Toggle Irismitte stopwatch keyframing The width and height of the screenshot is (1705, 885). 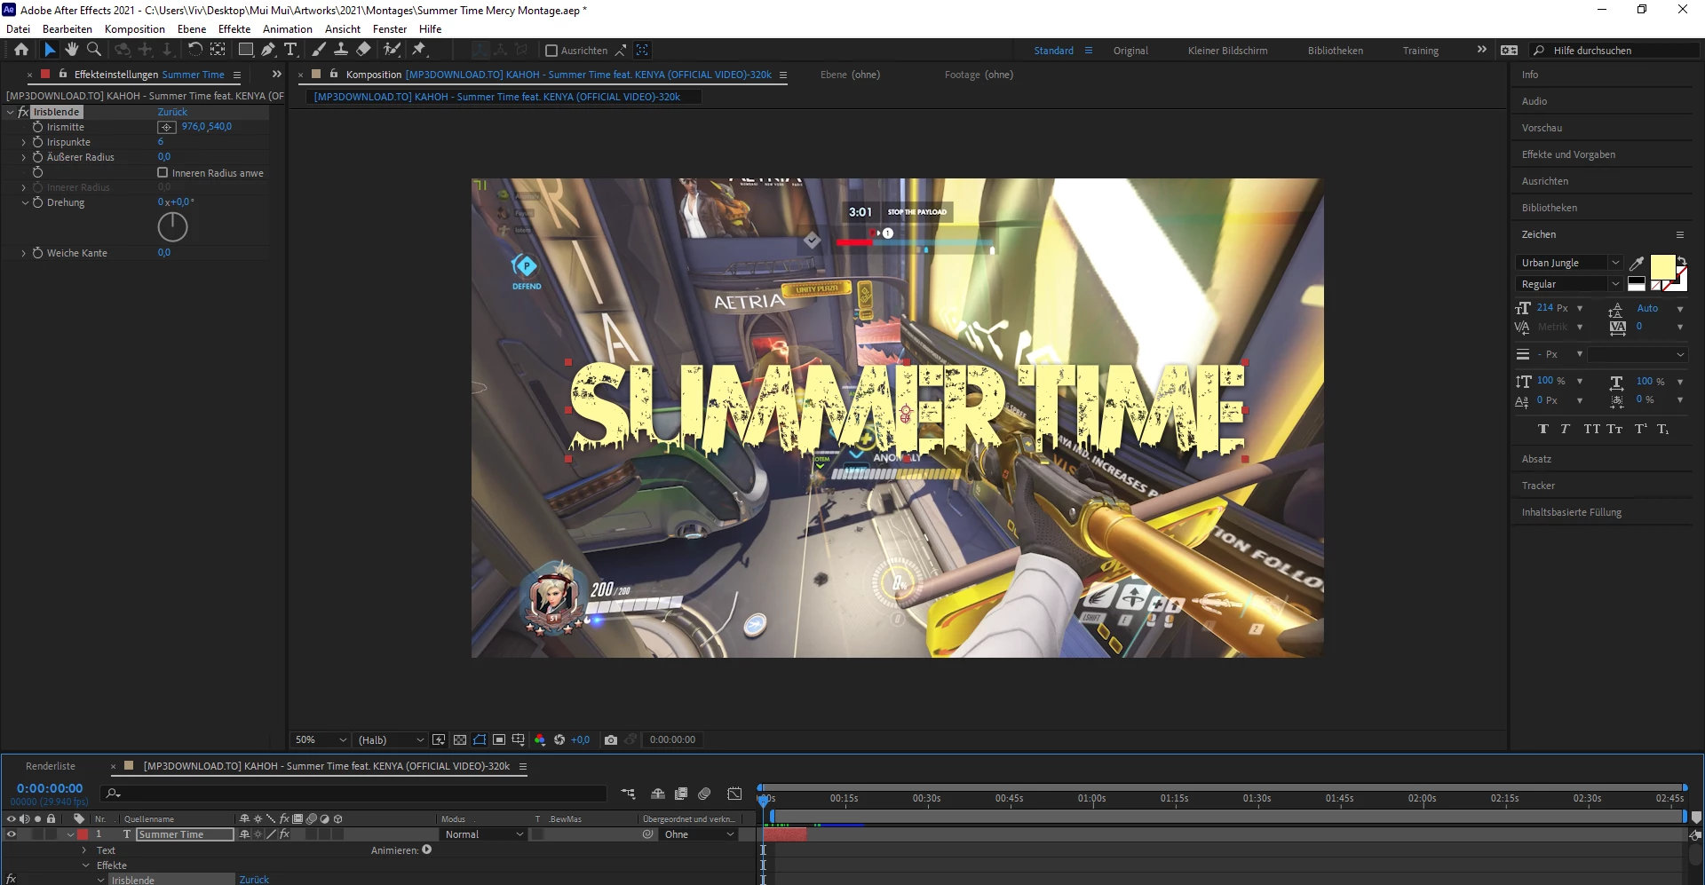37,127
